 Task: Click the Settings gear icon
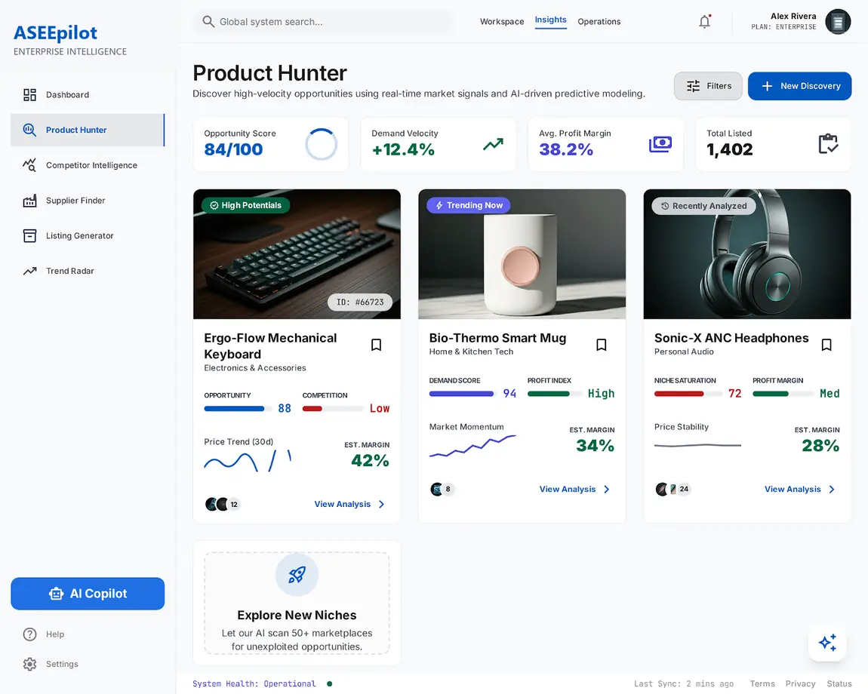30,664
